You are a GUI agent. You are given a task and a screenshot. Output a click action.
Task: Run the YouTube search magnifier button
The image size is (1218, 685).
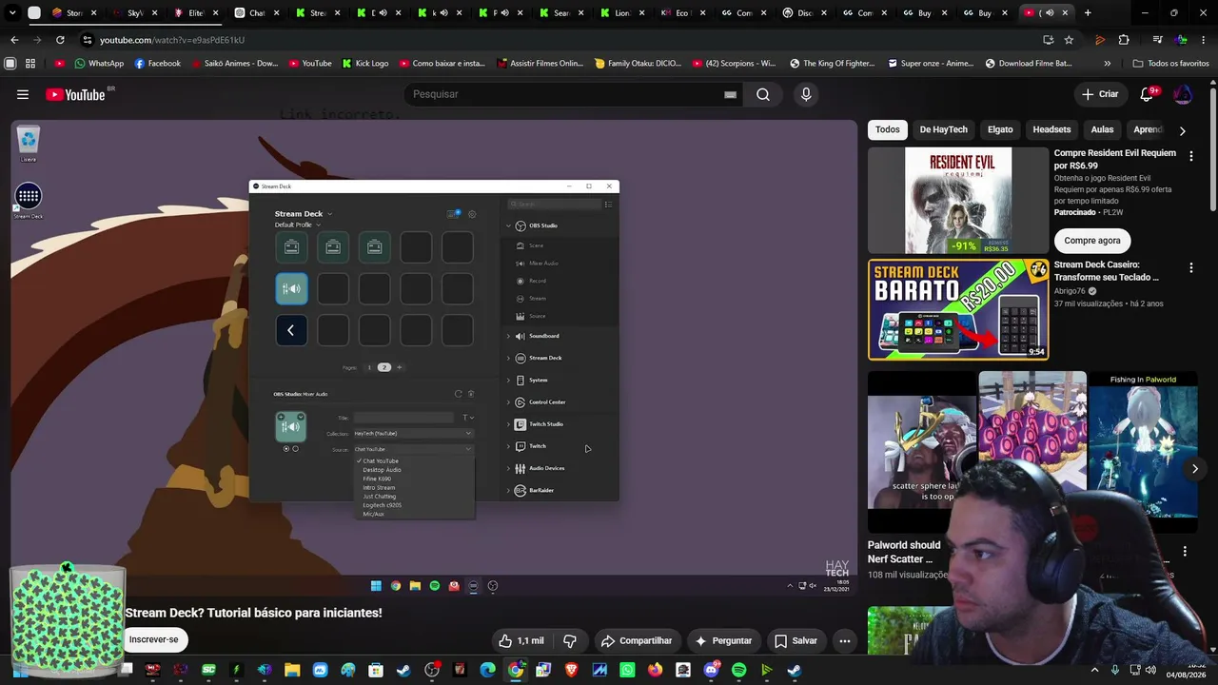(763, 94)
